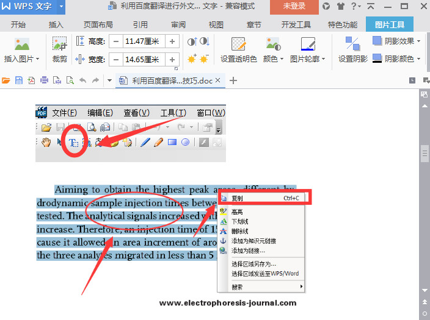Open the help question mark dropdown
Image resolution: width=430 pixels, height=320 pixels.
click(x=356, y=6)
